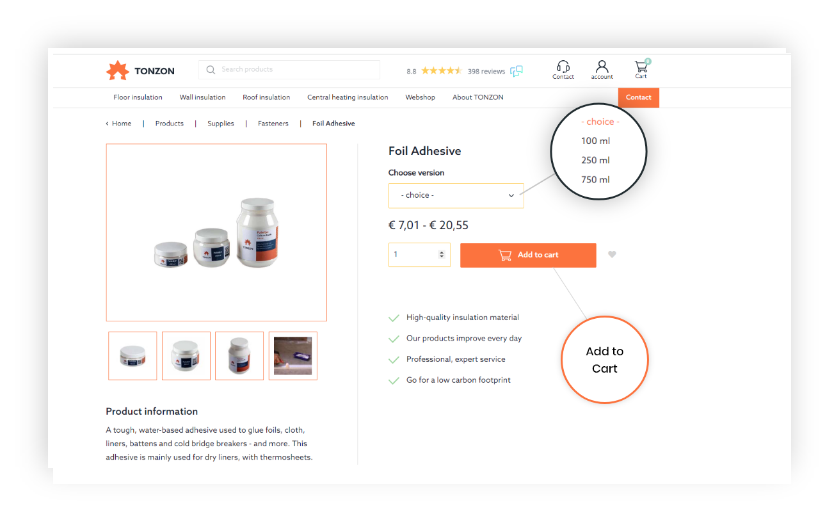The image size is (834, 516).
Task: Expand the Choose version dropdown
Action: click(456, 195)
